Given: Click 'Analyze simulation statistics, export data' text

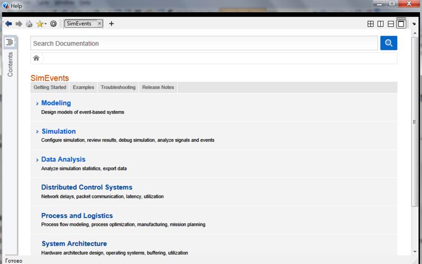Looking at the screenshot, I should 84,168.
